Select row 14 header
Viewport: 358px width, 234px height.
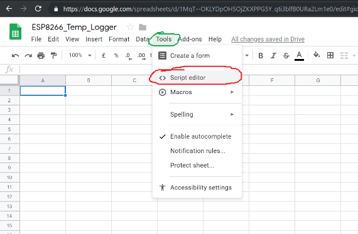click(9, 216)
